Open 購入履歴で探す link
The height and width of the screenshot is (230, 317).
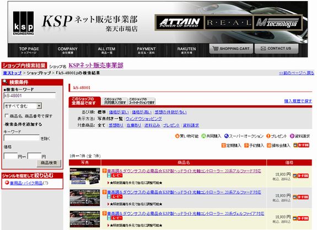pos(298,101)
